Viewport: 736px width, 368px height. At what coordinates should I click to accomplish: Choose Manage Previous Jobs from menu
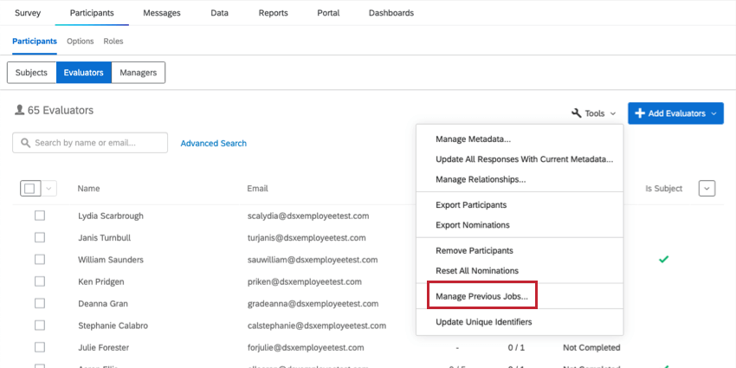(x=483, y=296)
